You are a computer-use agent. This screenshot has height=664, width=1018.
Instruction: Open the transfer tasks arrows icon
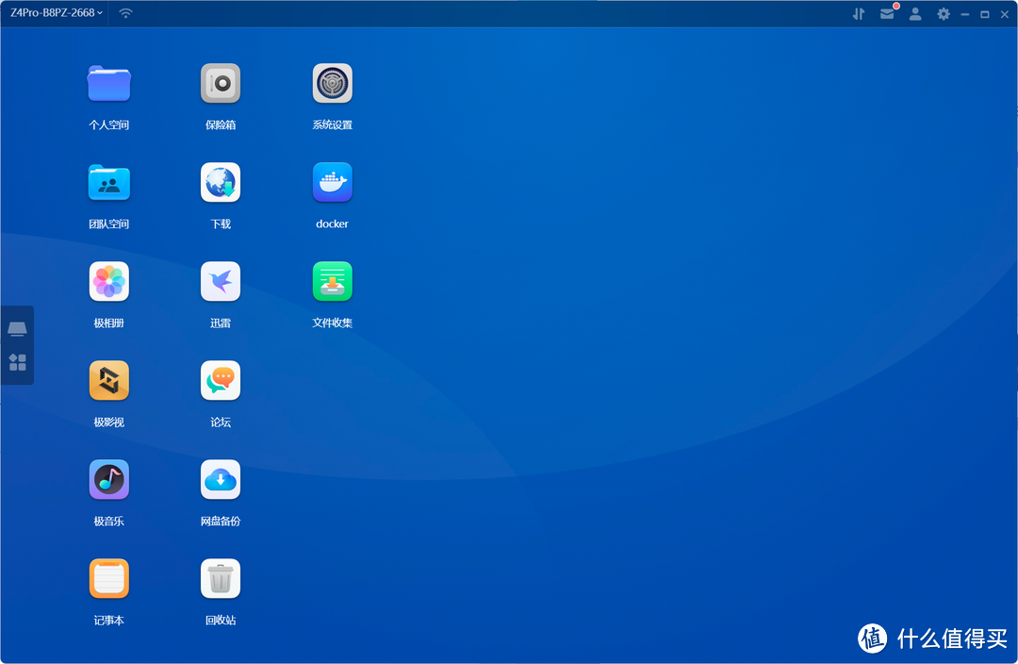[x=859, y=13]
